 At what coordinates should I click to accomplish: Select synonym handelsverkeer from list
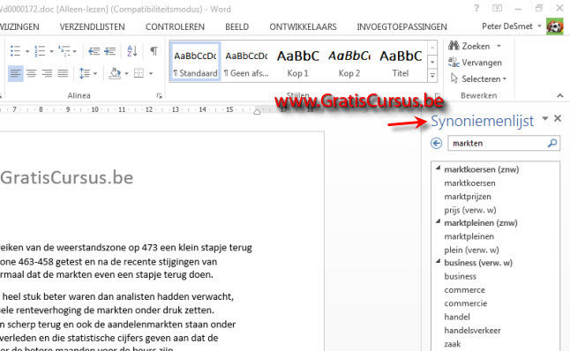tap(472, 331)
